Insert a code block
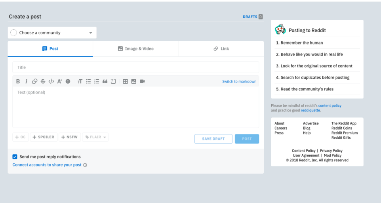381x203 pixels. point(113,81)
